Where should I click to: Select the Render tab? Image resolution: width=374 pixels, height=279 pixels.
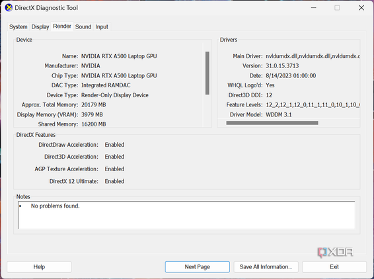point(62,26)
